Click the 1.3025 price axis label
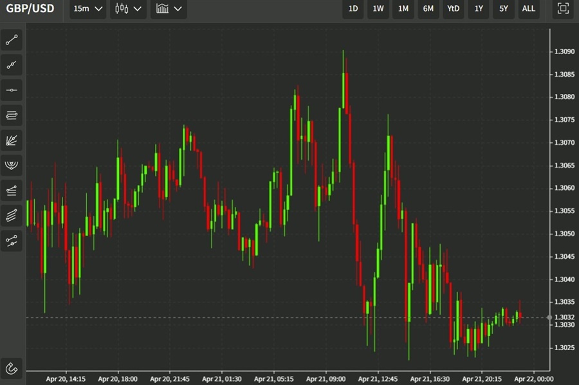Image resolution: width=579 pixels, height=385 pixels. pos(564,348)
